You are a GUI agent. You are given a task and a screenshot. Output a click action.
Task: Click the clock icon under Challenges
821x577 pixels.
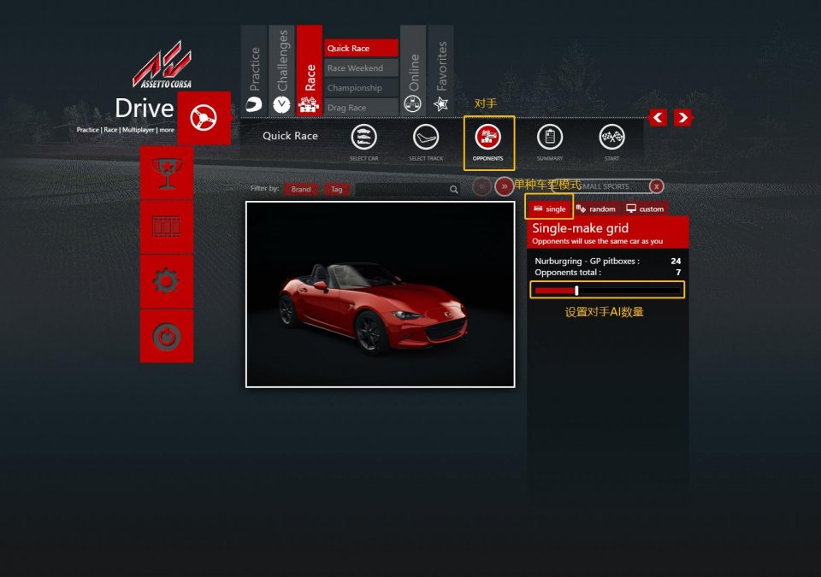tap(281, 104)
